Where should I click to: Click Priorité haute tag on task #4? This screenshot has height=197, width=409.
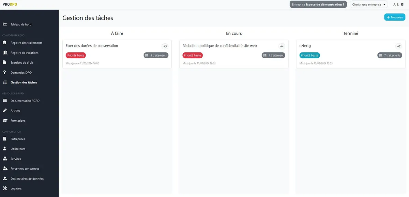pyautogui.click(x=193, y=55)
